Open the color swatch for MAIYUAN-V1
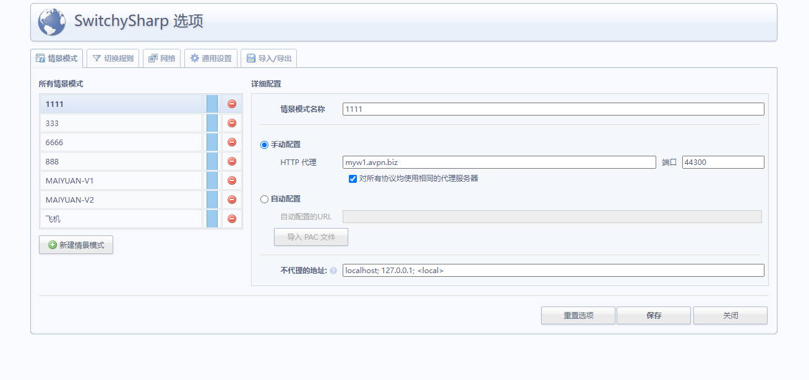This screenshot has height=380, width=809. tap(212, 180)
